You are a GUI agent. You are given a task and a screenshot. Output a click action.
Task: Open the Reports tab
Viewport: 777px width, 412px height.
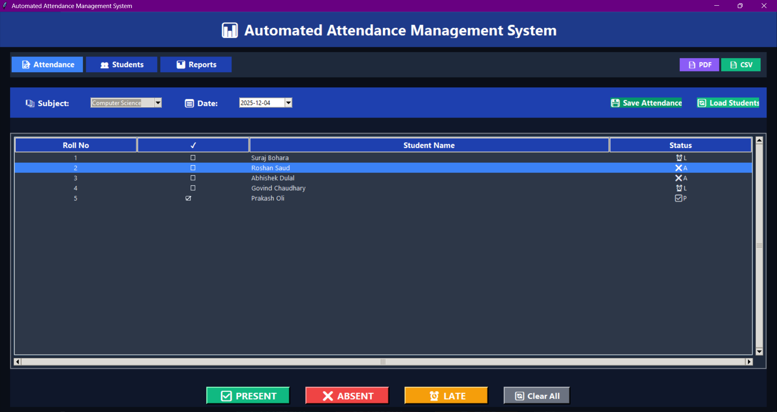[x=196, y=64]
